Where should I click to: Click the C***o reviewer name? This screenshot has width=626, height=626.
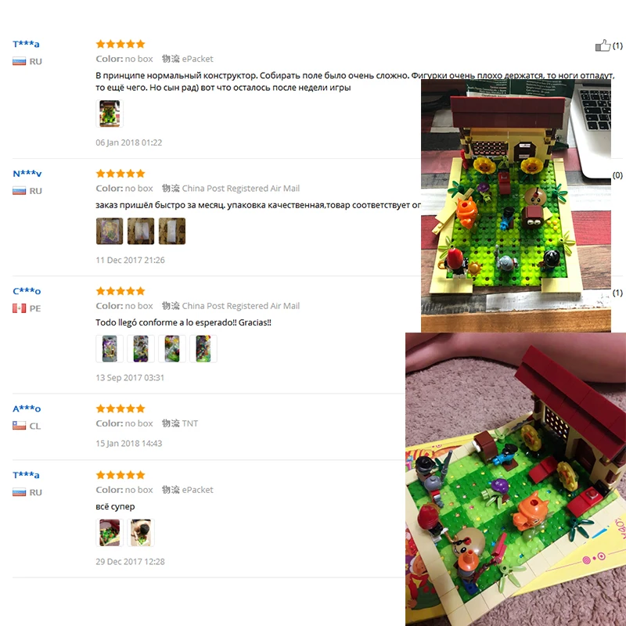click(x=27, y=291)
